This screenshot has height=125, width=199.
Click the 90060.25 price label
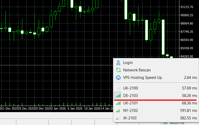(x=187, y=15)
